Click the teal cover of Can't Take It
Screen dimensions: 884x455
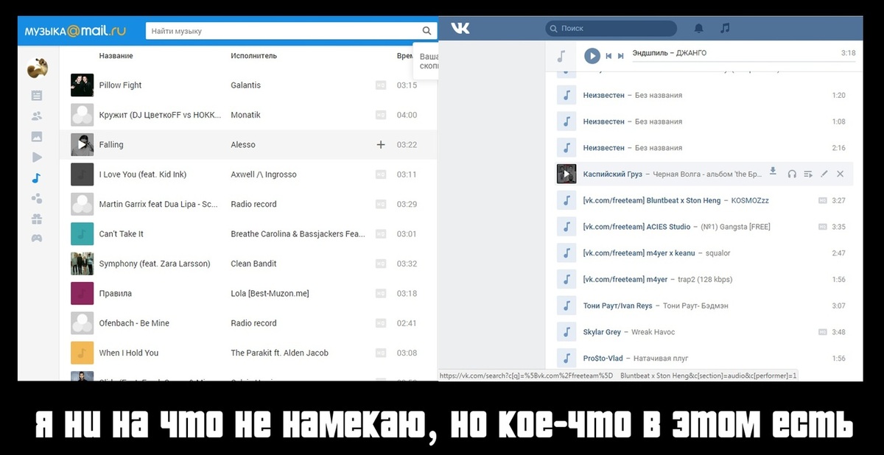[82, 233]
